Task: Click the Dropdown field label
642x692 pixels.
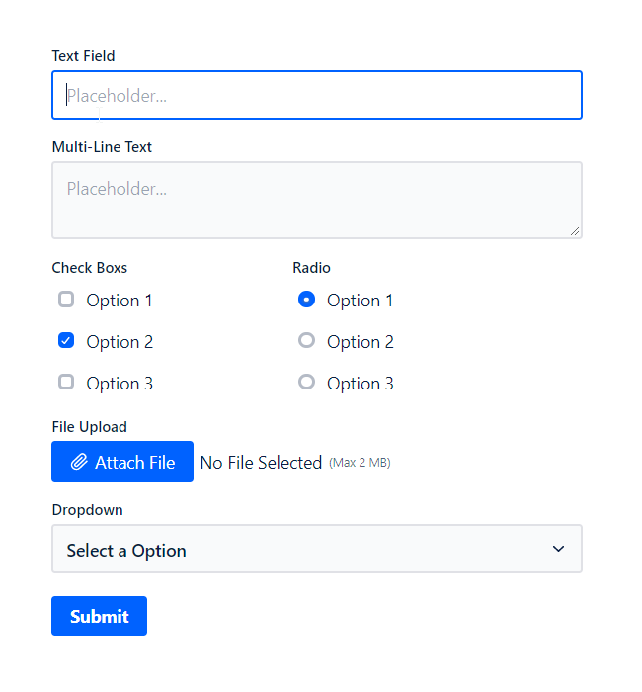Action: (87, 510)
